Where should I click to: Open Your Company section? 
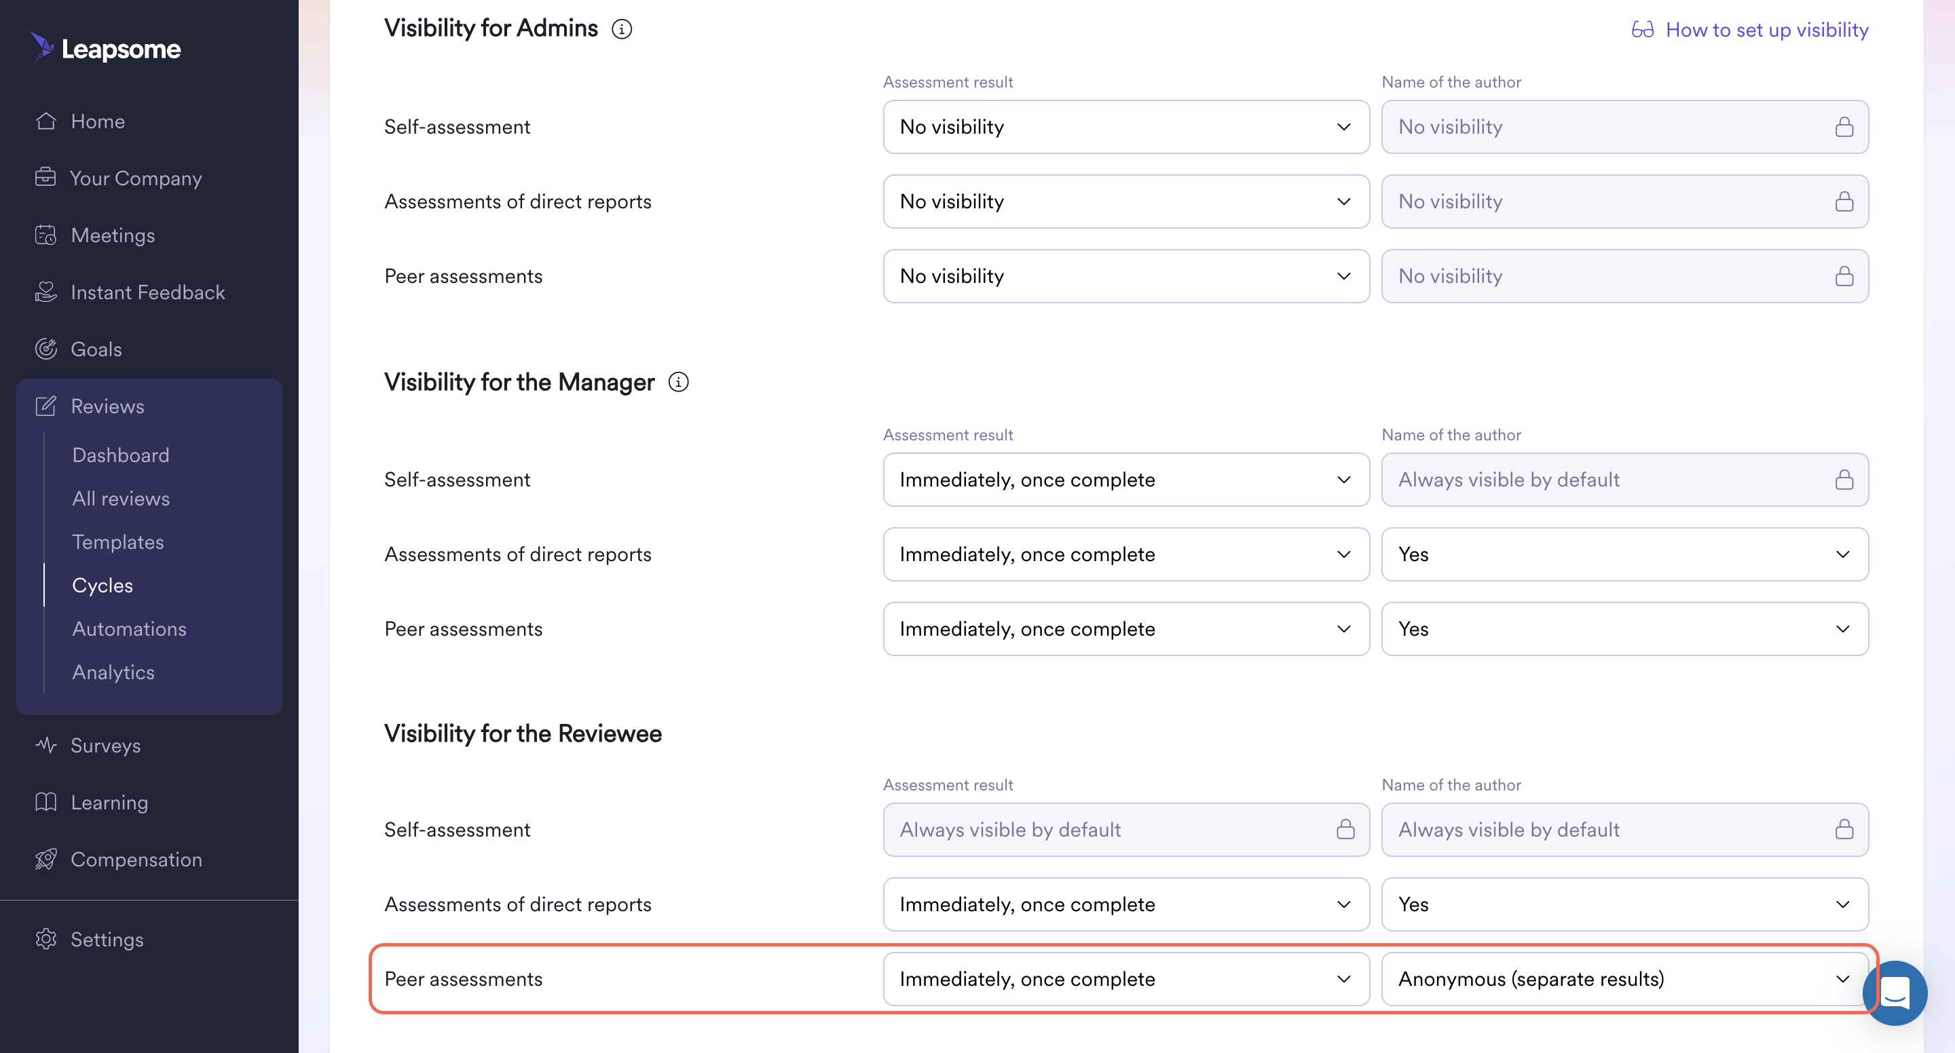point(136,178)
